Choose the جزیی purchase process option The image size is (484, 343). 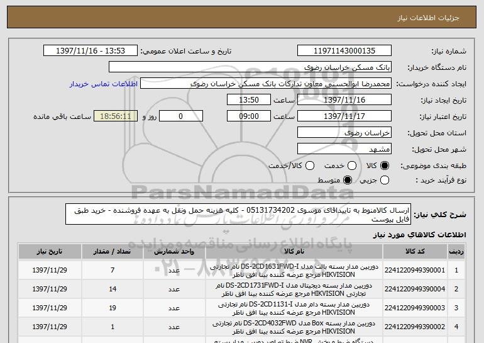click(x=384, y=180)
